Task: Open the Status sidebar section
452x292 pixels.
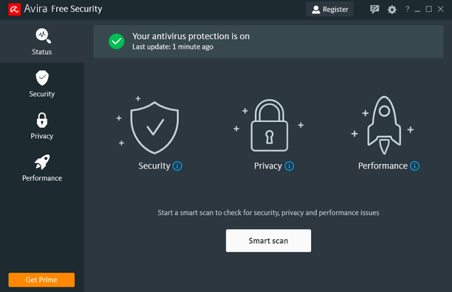Action: point(42,41)
